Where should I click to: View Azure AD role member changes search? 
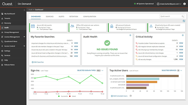point(76,46)
